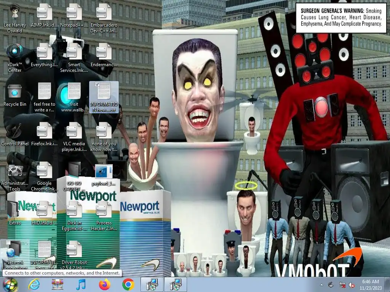Uncheck the checkbox on the highlighted INFORMATION how....txt file
Screen dimensions: 390x292
coord(97,84)
